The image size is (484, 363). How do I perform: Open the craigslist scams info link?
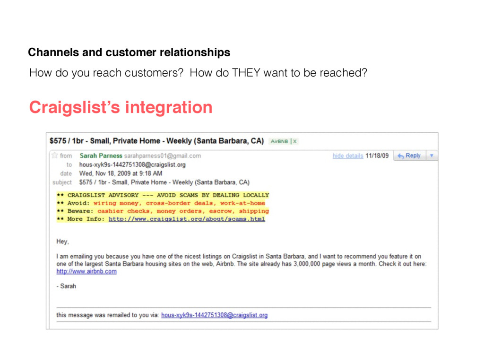coord(187,219)
